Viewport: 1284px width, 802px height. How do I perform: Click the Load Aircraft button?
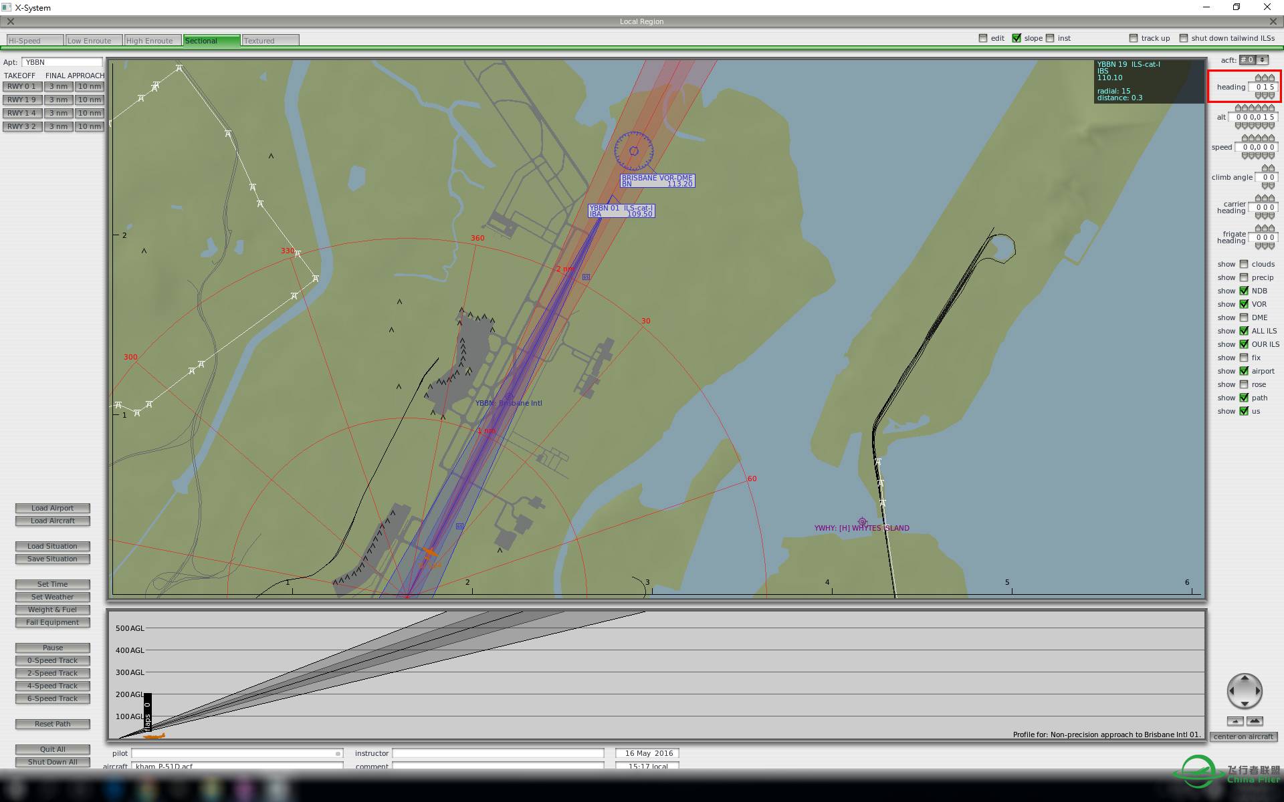point(52,521)
